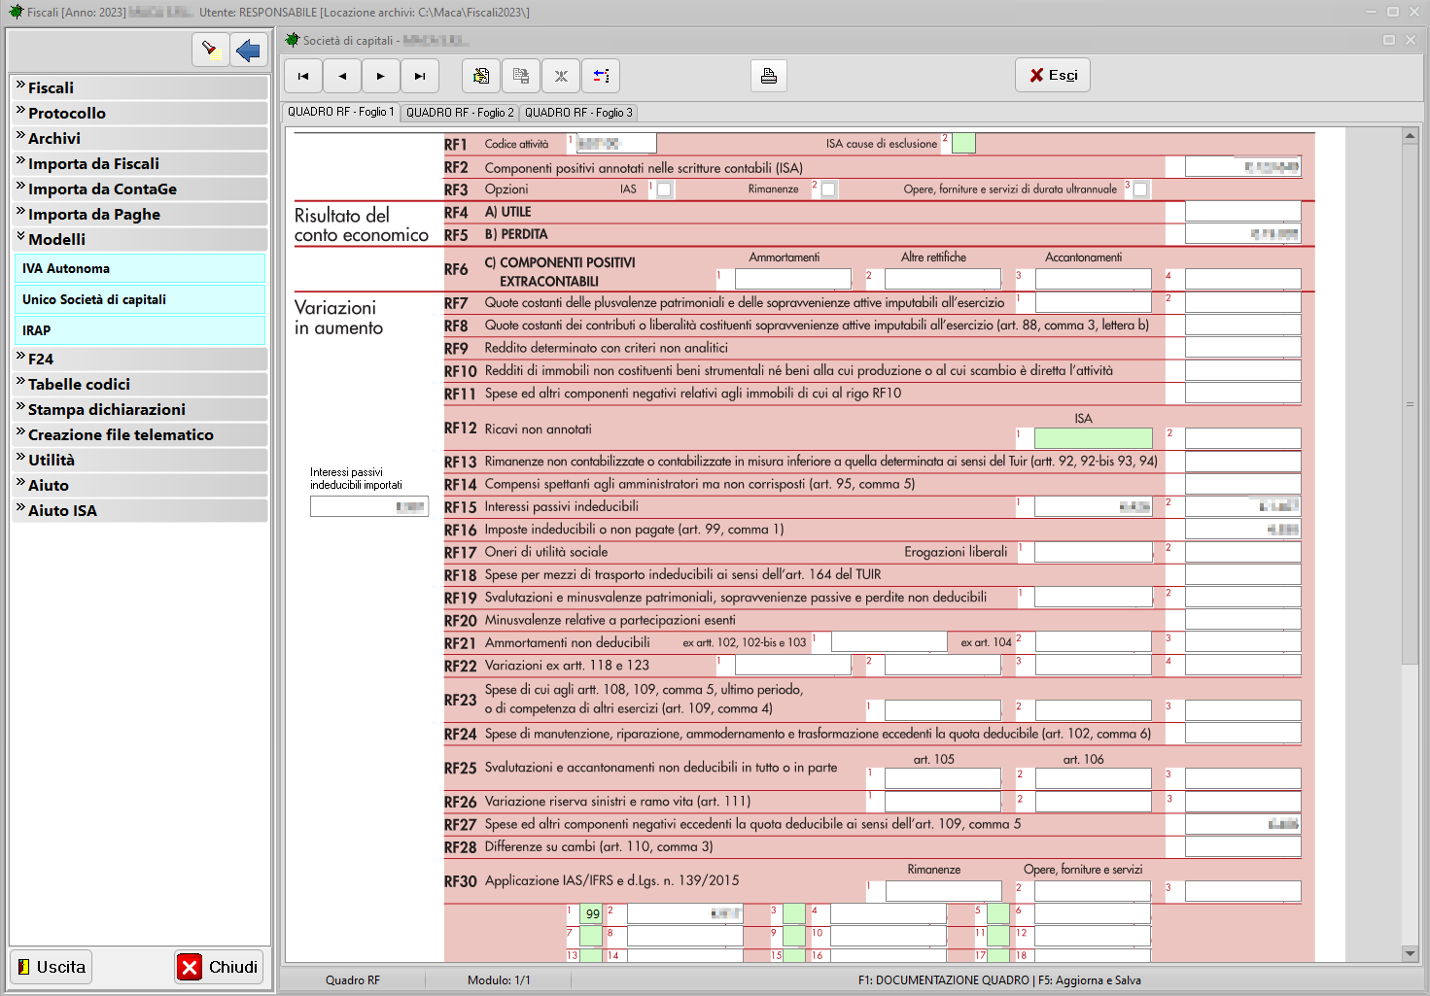Switch to QUADRO RF - Foglio 2 tab

460,113
